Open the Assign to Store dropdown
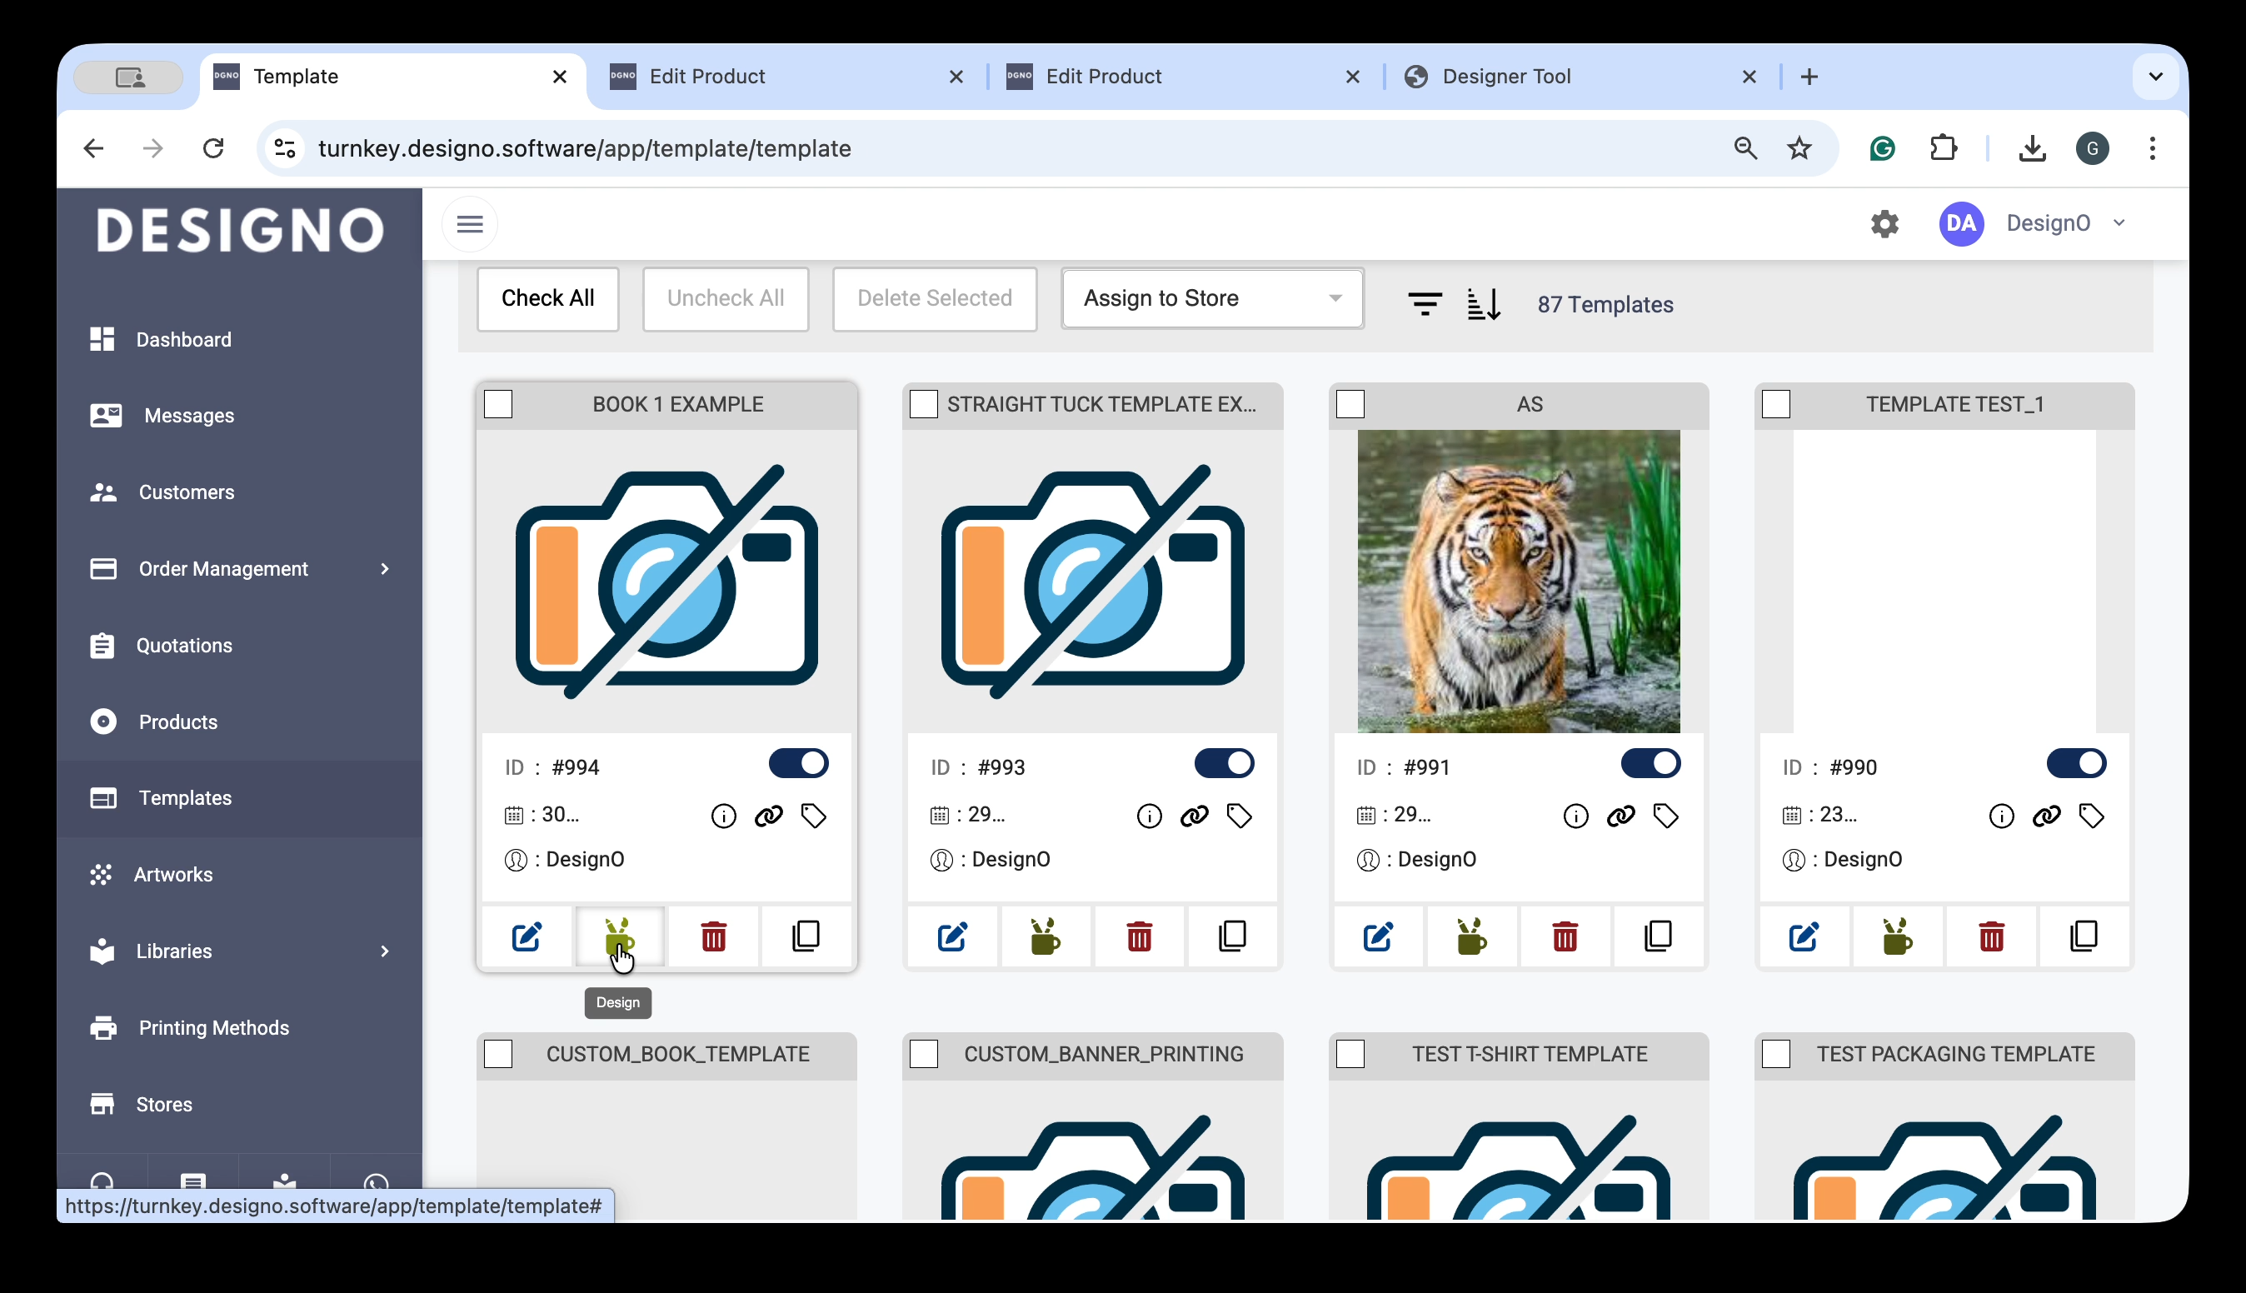The height and width of the screenshot is (1293, 2246). tap(1212, 298)
